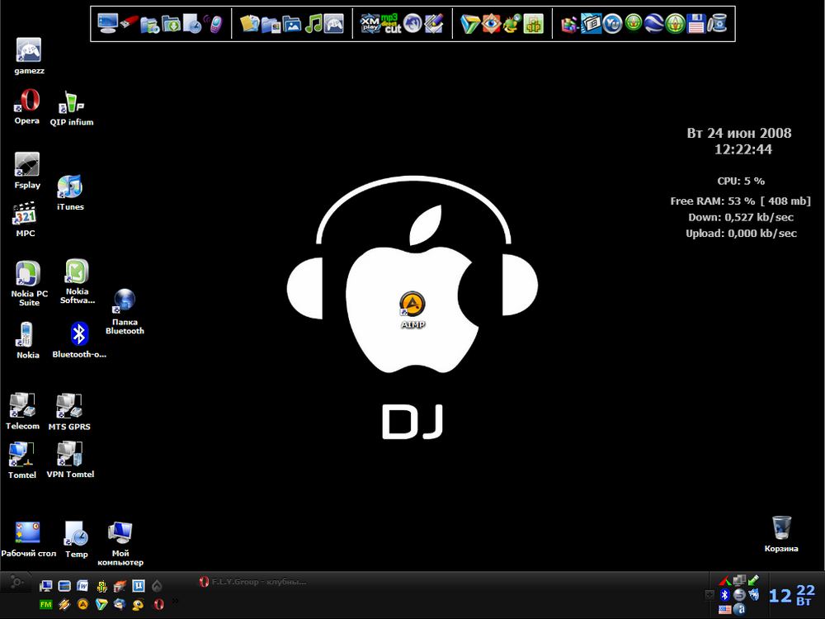825x619 pixels.
Task: Click the taskbar clock showing 12 22
Action: tap(792, 595)
